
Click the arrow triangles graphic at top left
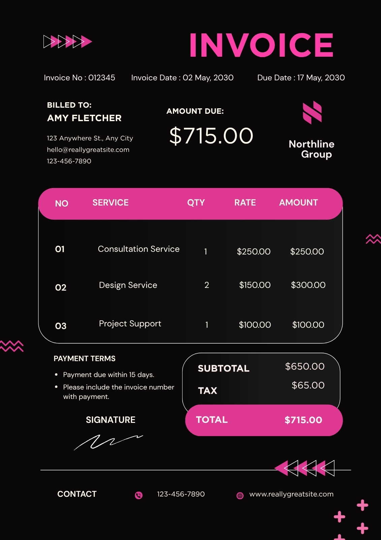coord(68,42)
